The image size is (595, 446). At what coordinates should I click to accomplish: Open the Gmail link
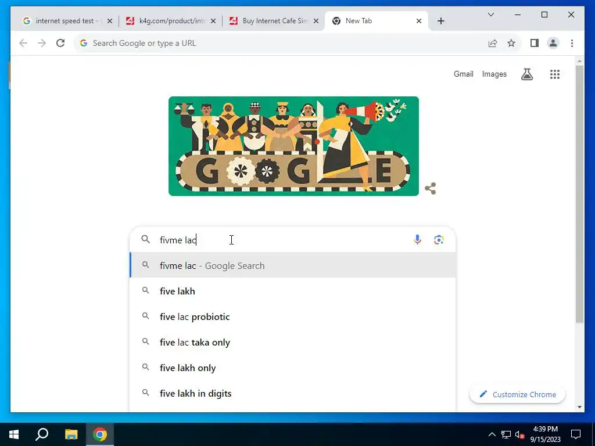click(x=463, y=74)
